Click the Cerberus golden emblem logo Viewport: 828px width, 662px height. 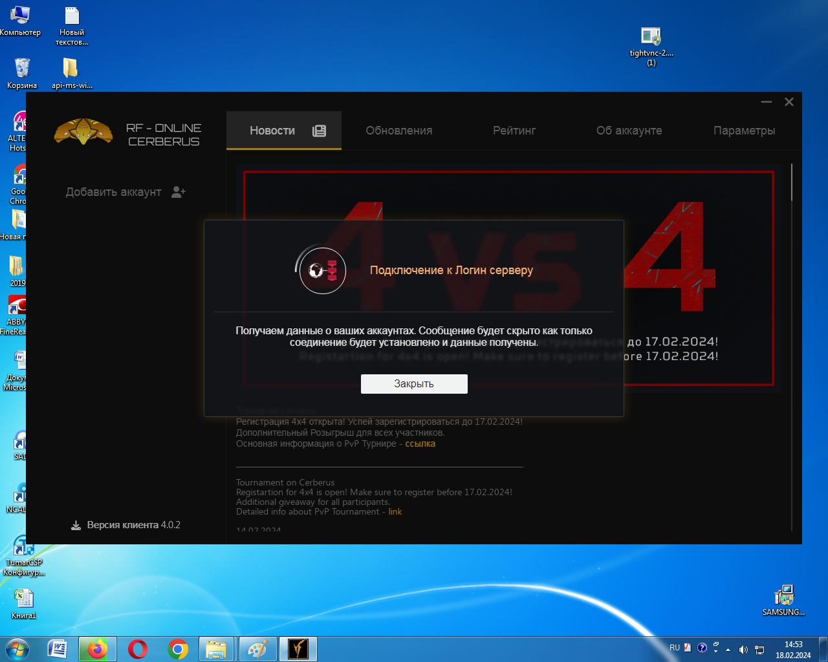(x=83, y=131)
